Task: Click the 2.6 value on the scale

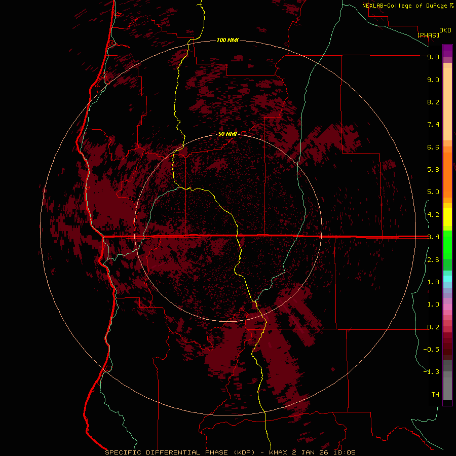Action: [x=433, y=260]
